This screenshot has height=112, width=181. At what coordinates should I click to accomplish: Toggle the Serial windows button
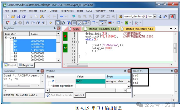(102, 23)
